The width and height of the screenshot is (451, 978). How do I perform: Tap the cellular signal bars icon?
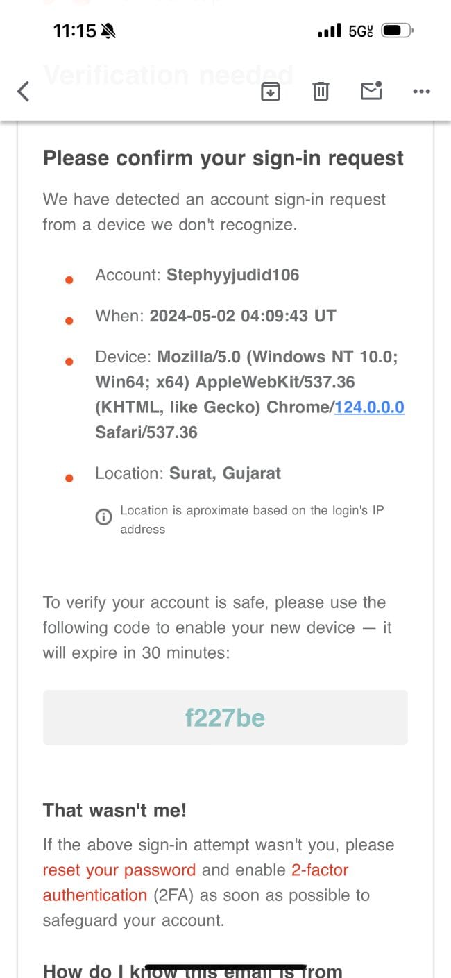[x=329, y=31]
